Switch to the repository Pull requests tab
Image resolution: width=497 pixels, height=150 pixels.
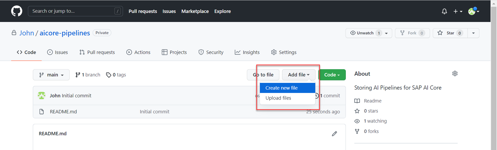pyautogui.click(x=97, y=52)
